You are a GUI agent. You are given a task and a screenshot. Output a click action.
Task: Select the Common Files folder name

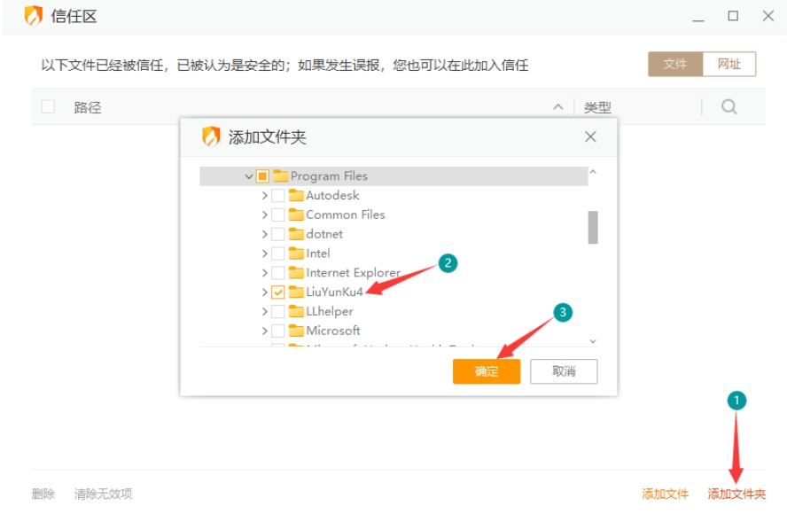tap(346, 214)
